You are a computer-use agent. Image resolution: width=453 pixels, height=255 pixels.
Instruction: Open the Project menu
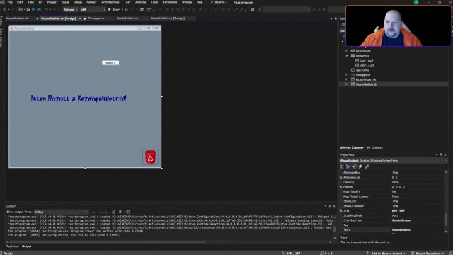(52, 2)
